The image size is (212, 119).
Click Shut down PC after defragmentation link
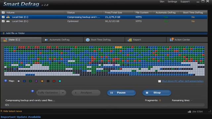coord(183,81)
